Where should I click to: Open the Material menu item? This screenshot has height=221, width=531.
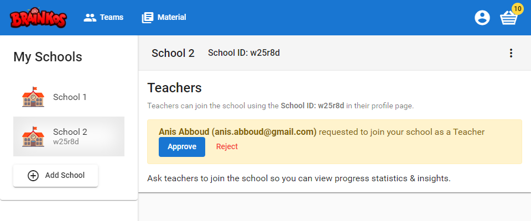(x=164, y=17)
